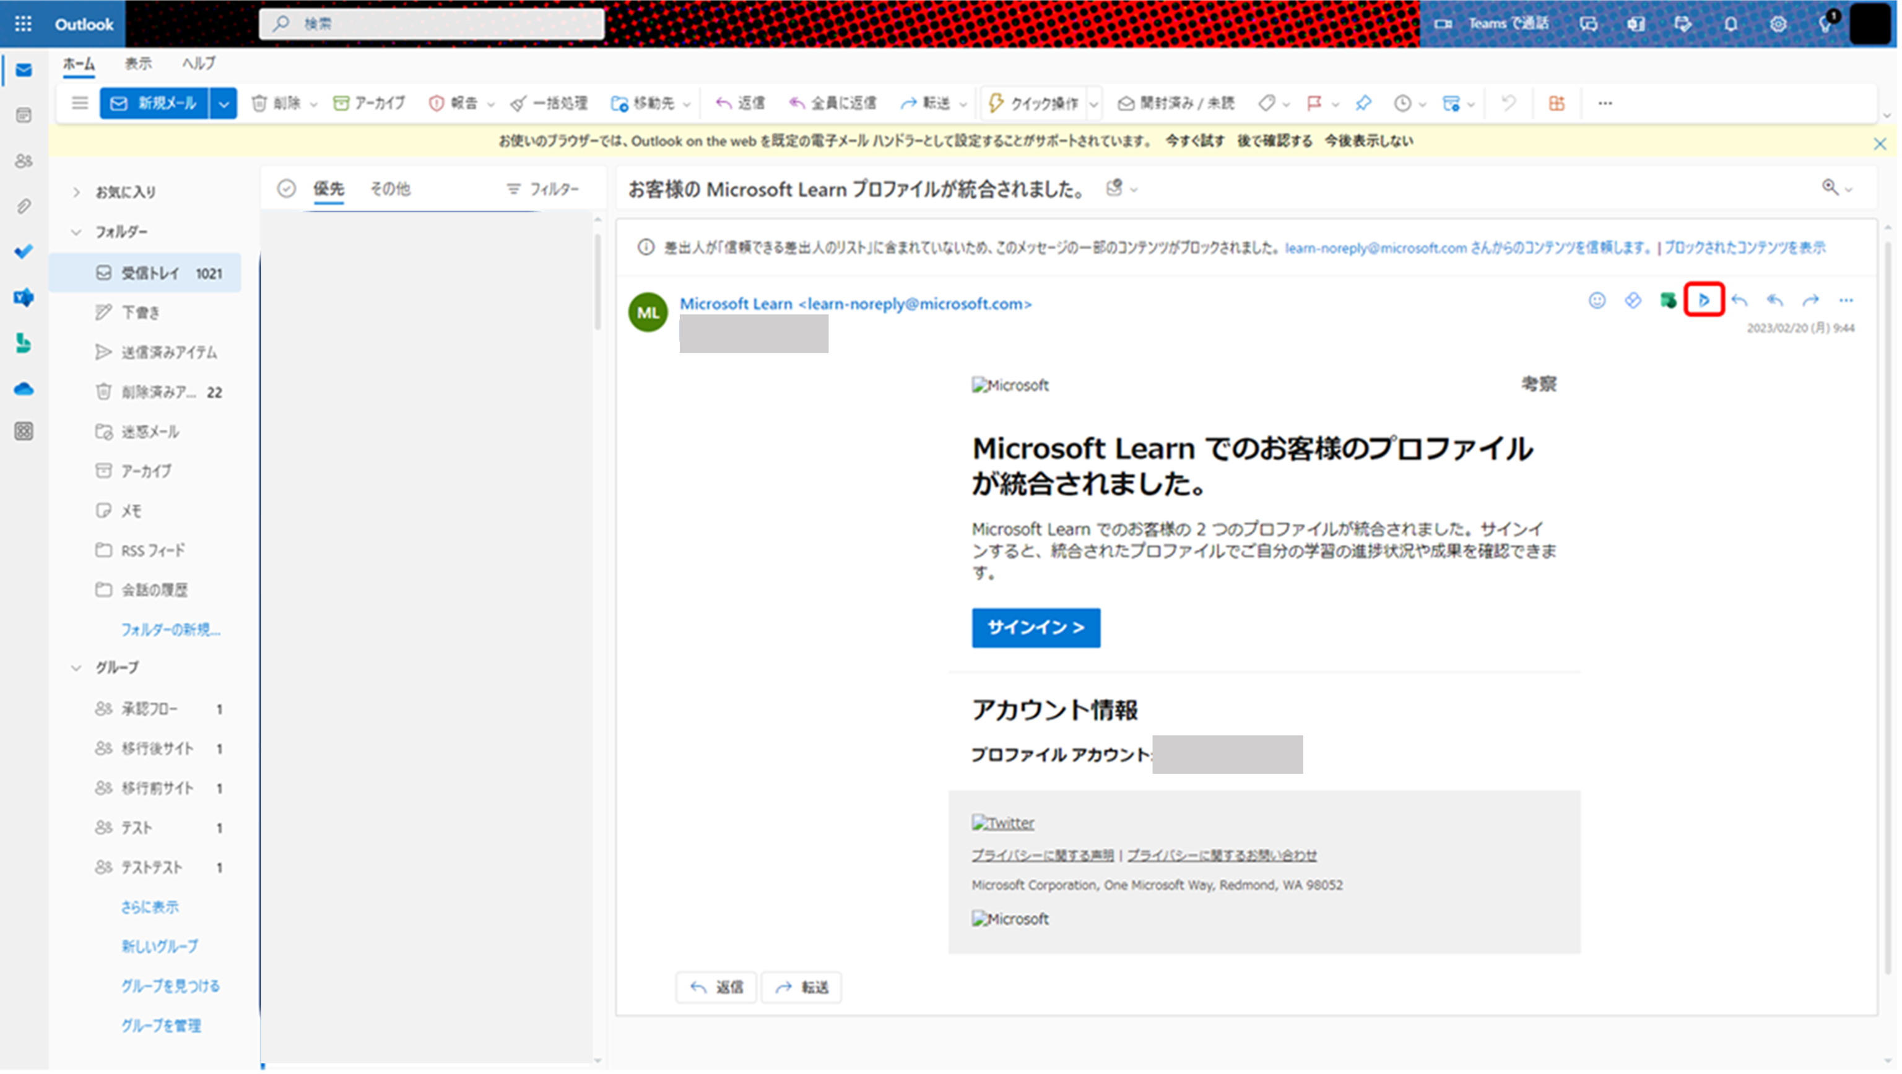Open the Inbox folder
This screenshot has width=1902, height=1074.
click(x=145, y=274)
